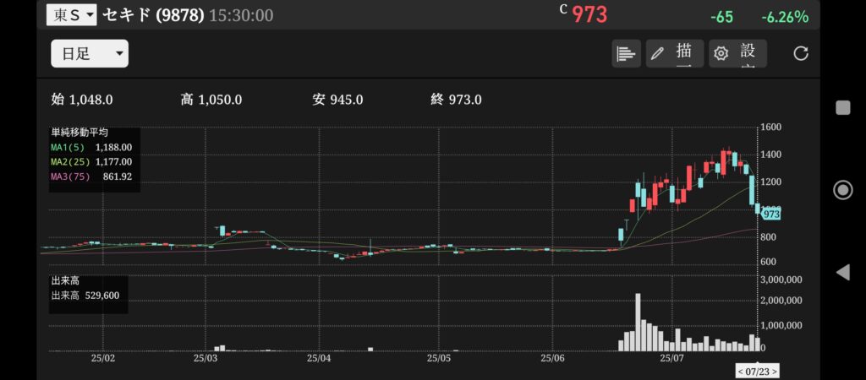Screen dimensions: 866x380
Task: Select the 973 current price tag
Action: [771, 214]
